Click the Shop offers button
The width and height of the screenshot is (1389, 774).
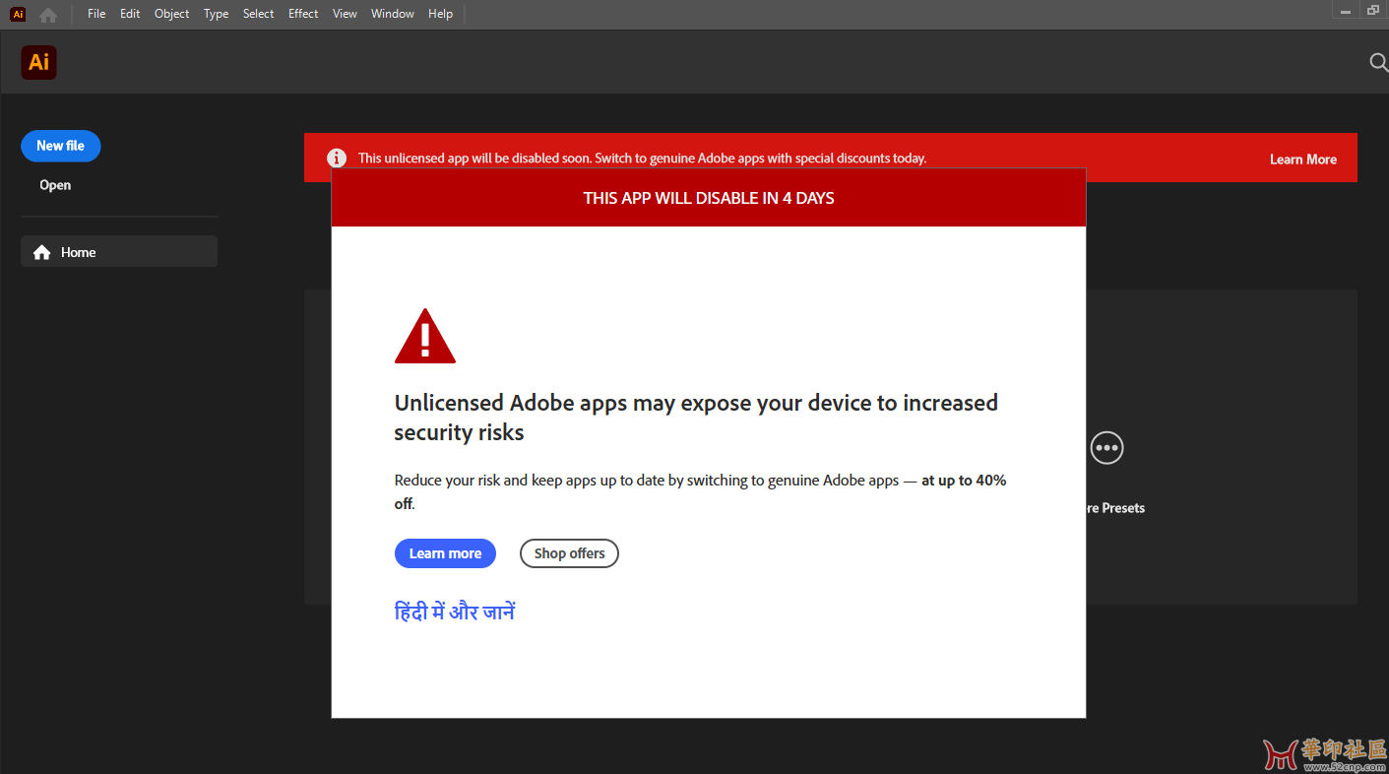pos(569,553)
